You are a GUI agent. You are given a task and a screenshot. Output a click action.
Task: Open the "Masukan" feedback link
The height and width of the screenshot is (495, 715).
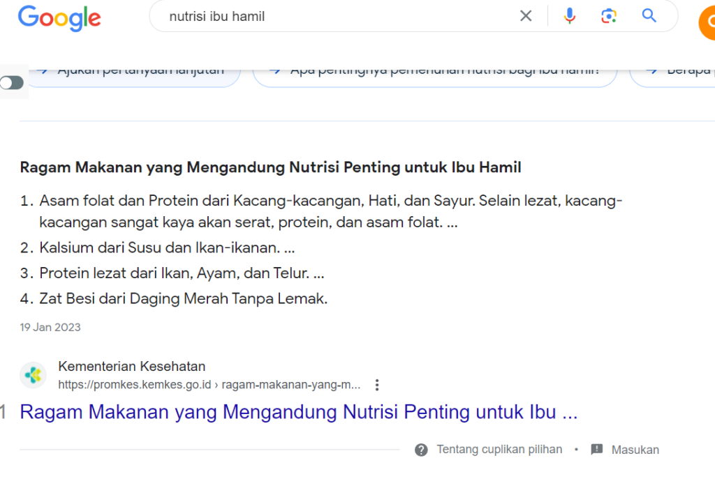point(635,450)
